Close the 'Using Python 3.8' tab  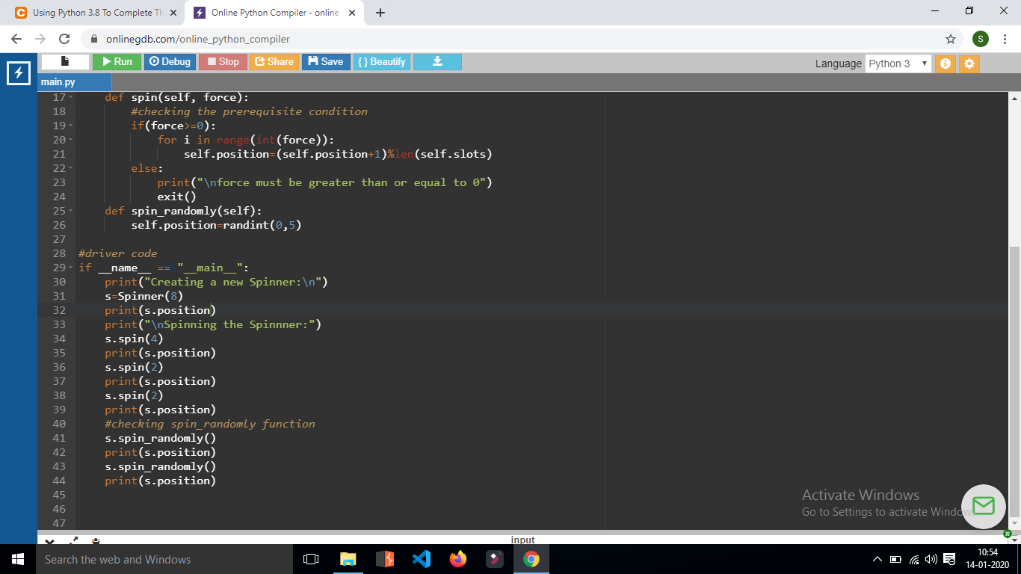point(173,13)
